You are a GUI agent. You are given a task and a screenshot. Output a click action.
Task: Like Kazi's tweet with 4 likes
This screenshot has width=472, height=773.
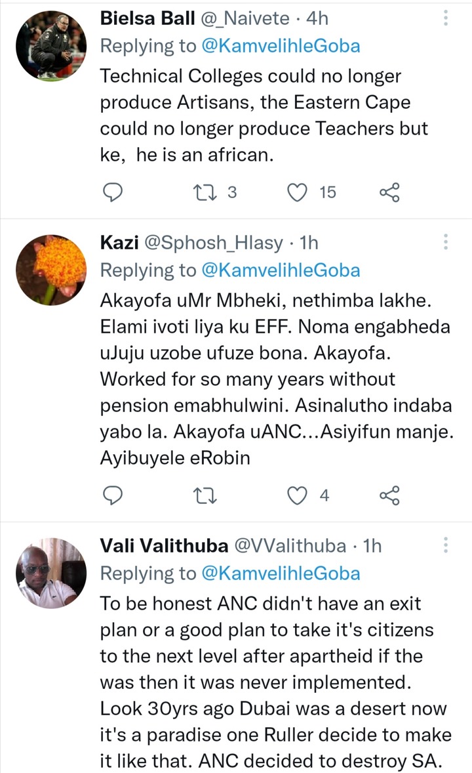297,495
